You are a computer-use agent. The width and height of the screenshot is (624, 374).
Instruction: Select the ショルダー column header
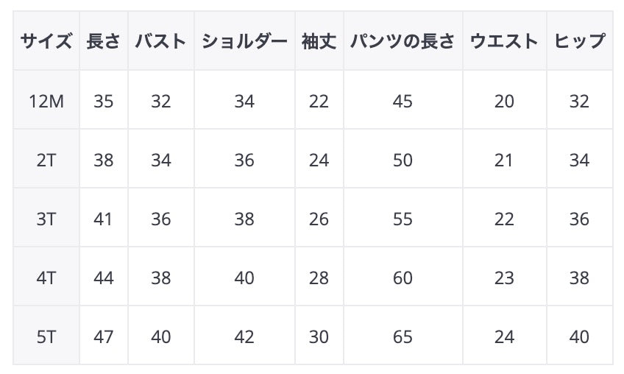click(244, 41)
